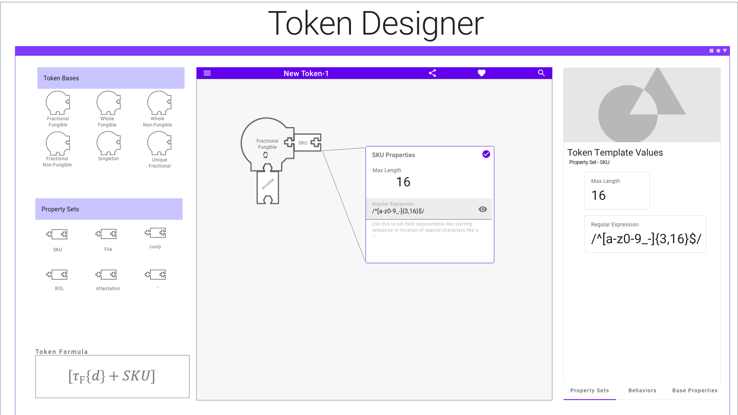Favorite the token with heart icon
Screen dimensions: 738x415
482,73
